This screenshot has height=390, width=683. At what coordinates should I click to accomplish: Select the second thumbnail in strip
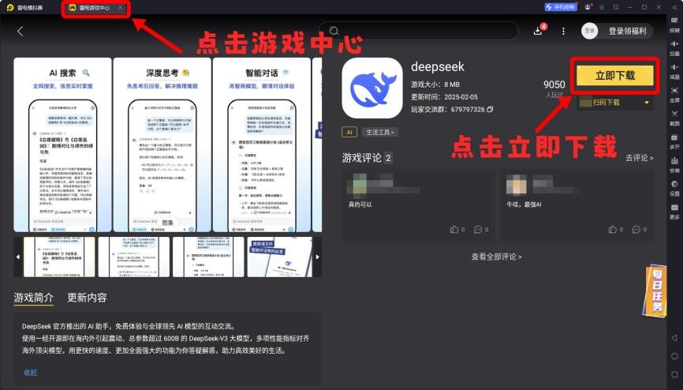tap(134, 257)
